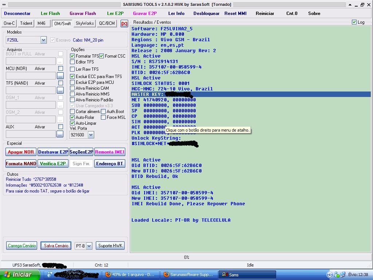This screenshot has width=373, height=280.
Task: Click Gravar Flash in the menu
Action: click(x=83, y=13)
